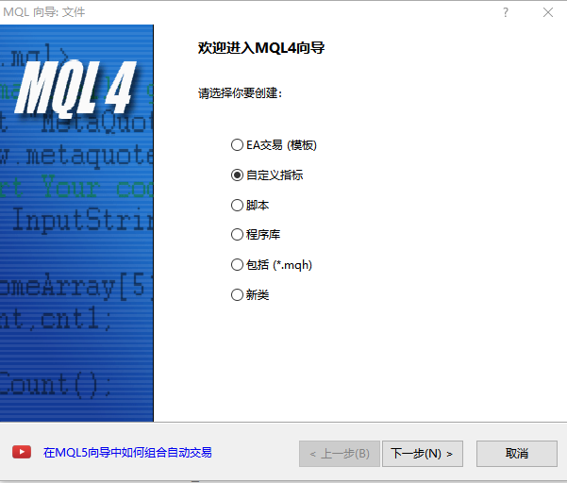
Task: Click the 请选择你要创建 prompt label
Action: pyautogui.click(x=240, y=92)
